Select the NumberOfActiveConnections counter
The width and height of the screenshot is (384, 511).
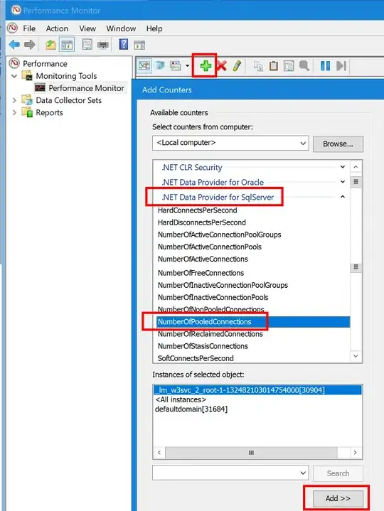[203, 259]
